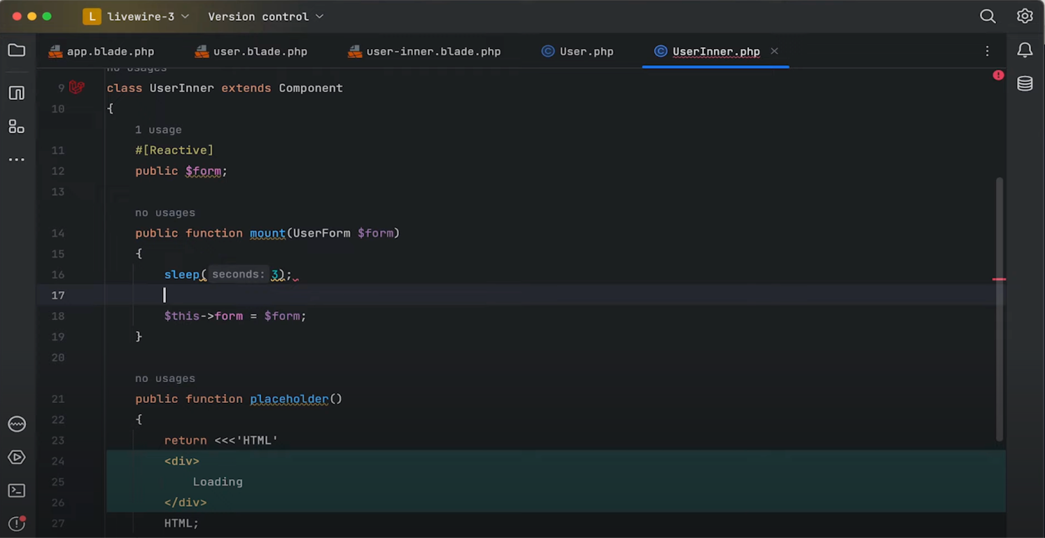Image resolution: width=1045 pixels, height=538 pixels.
Task: Click the "no usages" hint above placeholder
Action: coord(165,379)
